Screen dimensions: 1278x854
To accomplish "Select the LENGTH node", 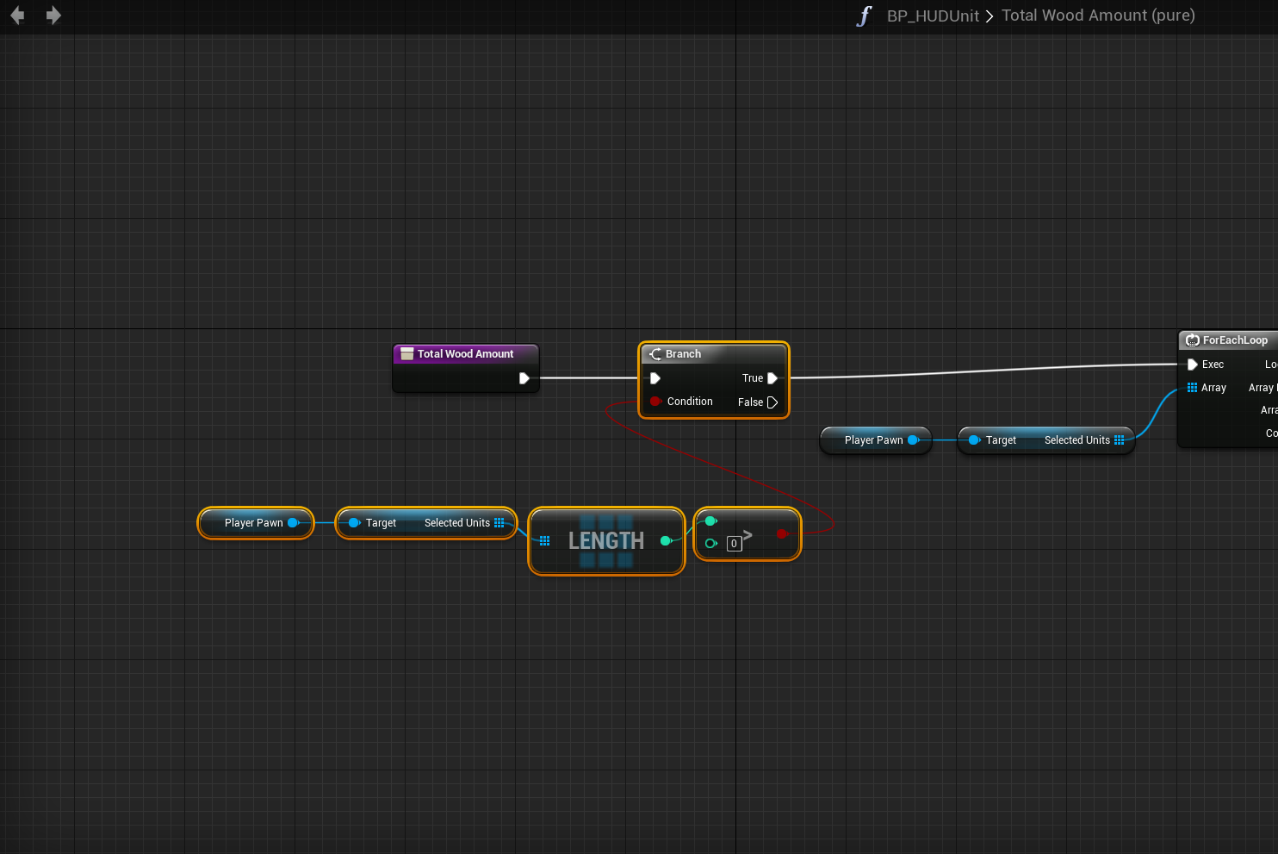I will click(606, 541).
